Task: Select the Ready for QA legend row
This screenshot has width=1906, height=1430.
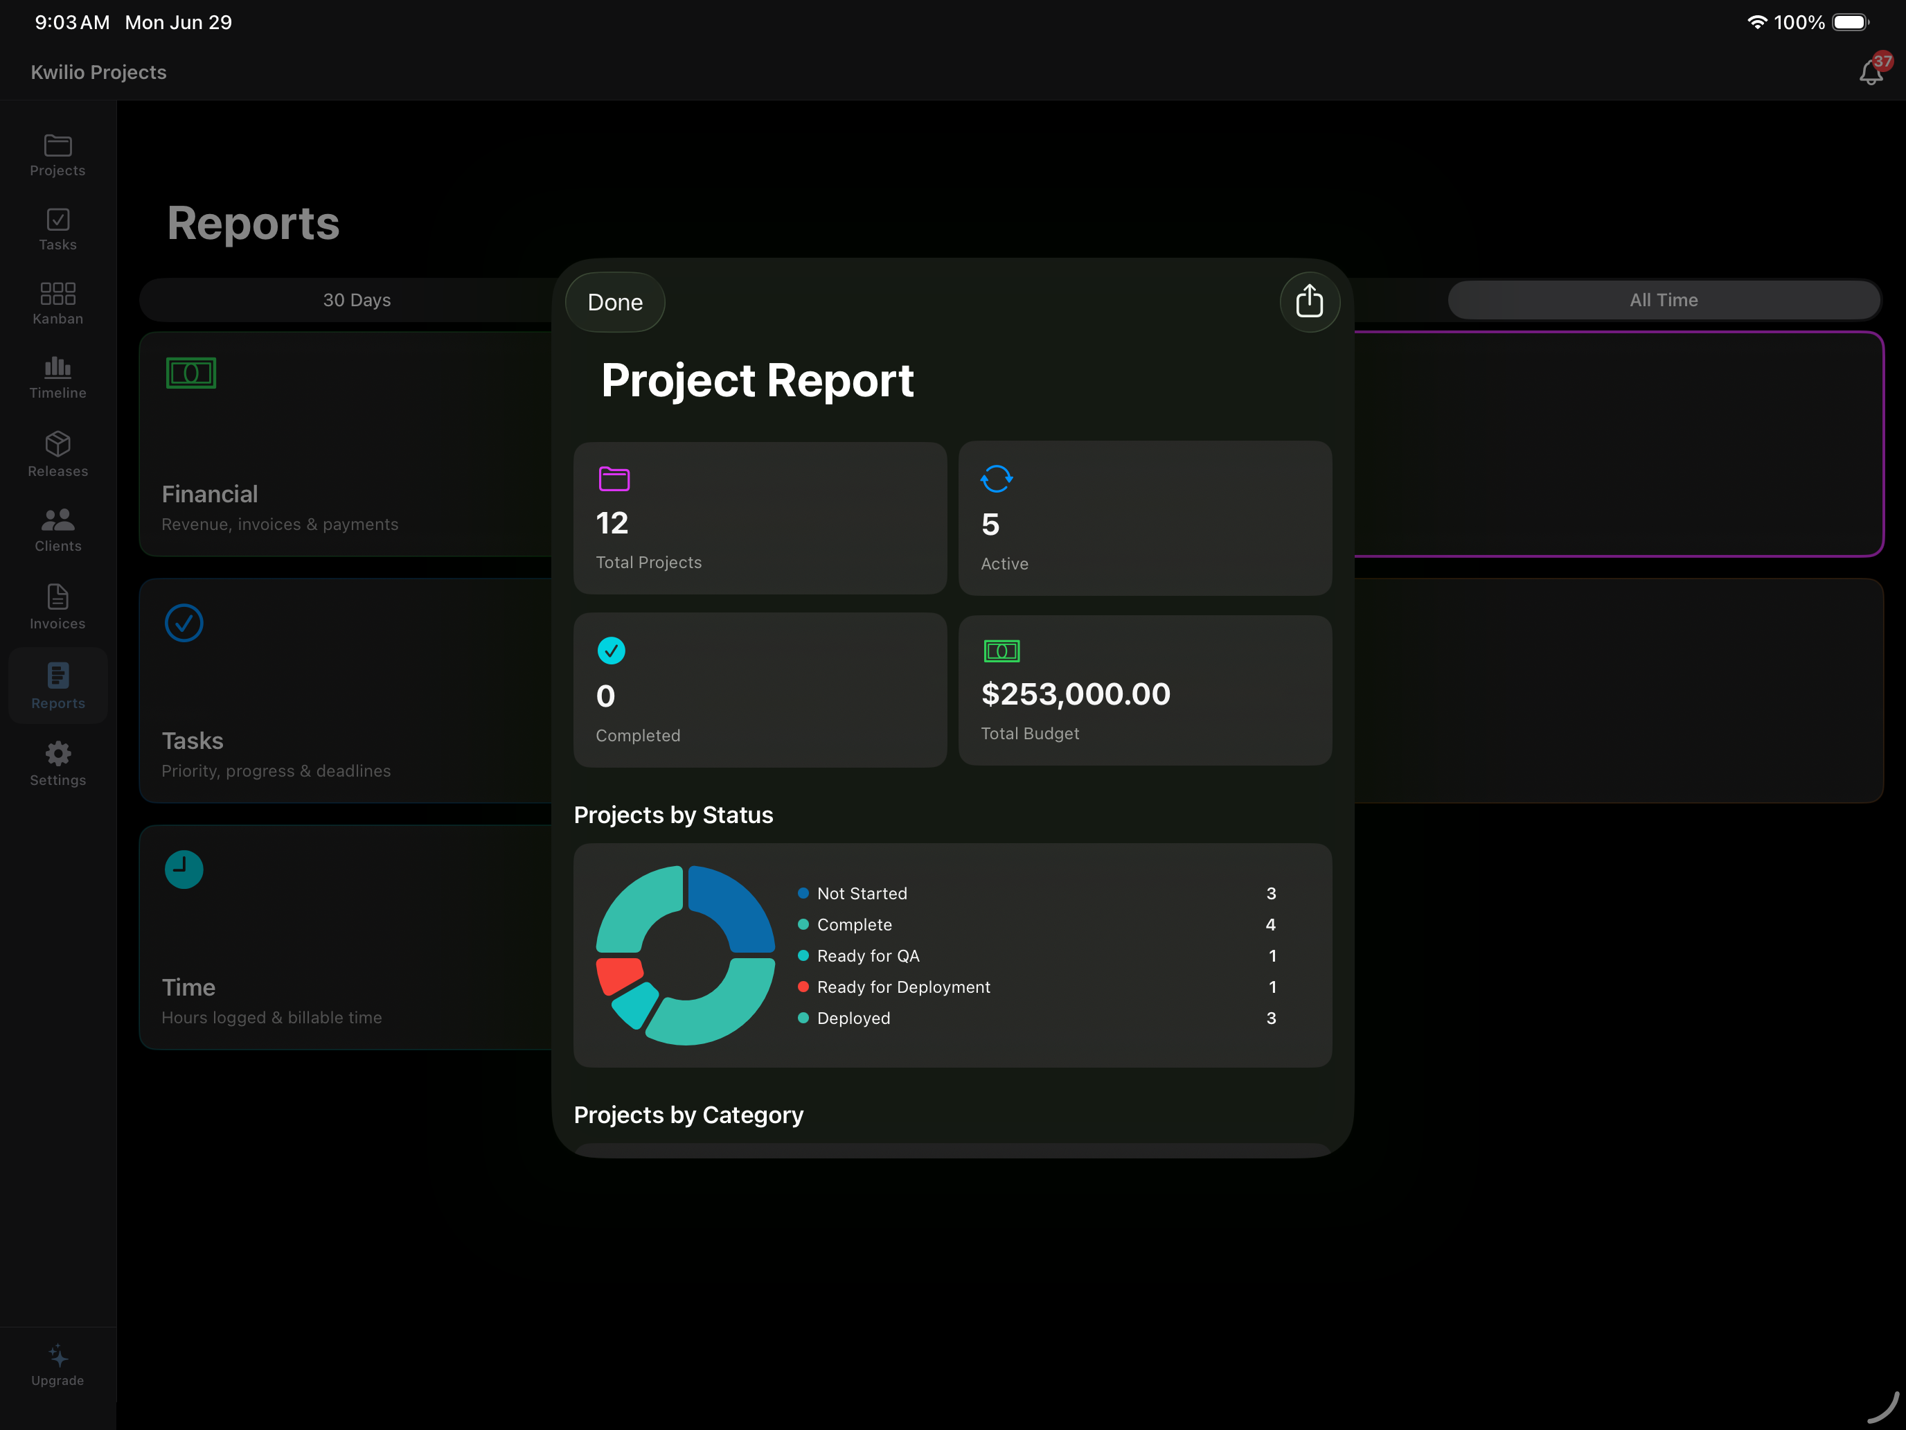Action: [1037, 956]
